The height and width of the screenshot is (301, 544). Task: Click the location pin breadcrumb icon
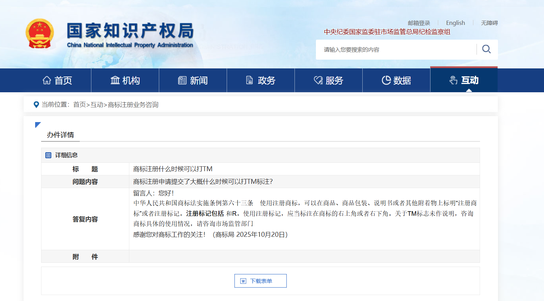pyautogui.click(x=36, y=105)
